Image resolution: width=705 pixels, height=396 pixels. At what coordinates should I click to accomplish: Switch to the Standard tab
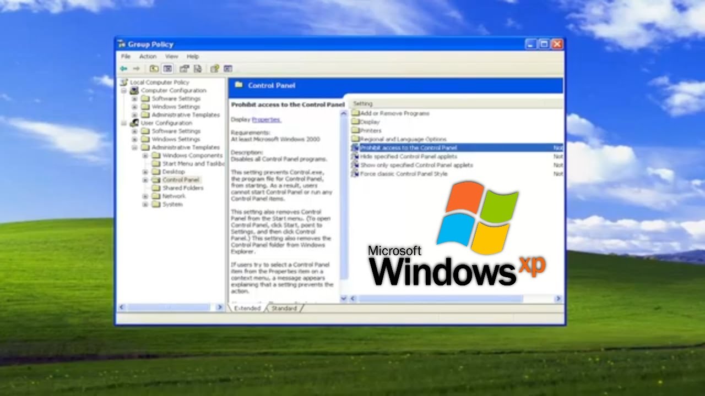284,309
